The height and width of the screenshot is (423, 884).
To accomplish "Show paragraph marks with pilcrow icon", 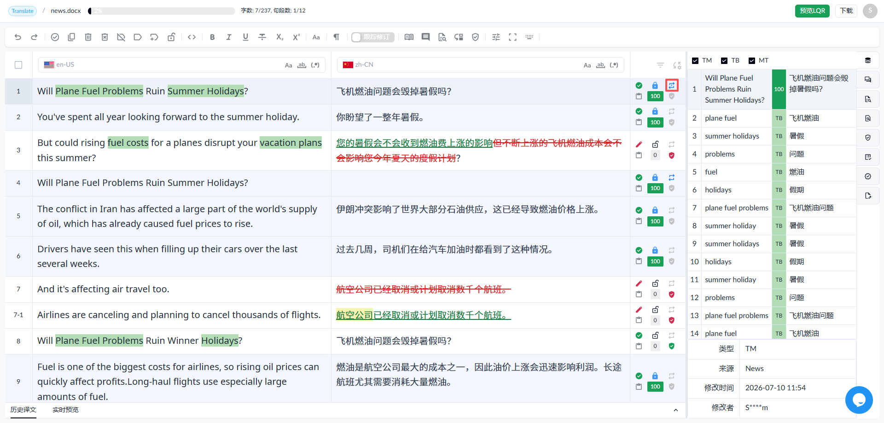I will pyautogui.click(x=337, y=37).
